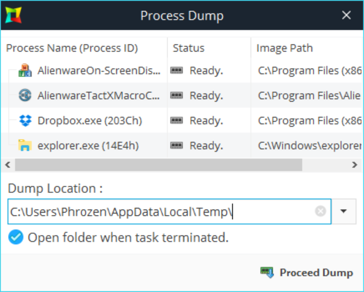This screenshot has height=292, width=364.
Task: Select the explorer.exe (14E4h) row
Action: (88, 146)
